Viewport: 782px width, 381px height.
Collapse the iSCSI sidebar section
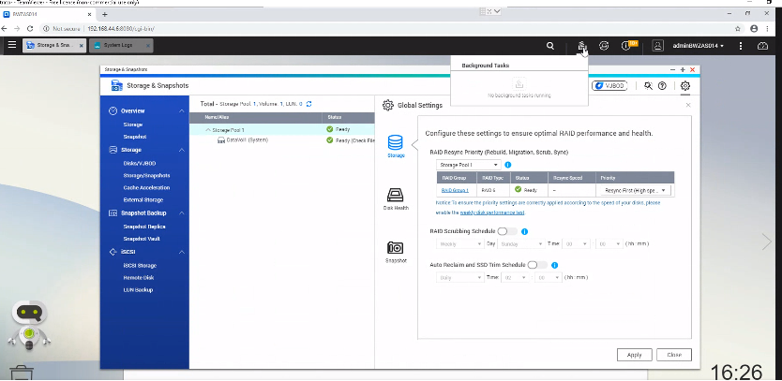coord(182,252)
